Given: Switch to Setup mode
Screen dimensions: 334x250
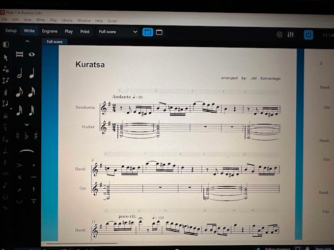Looking at the screenshot, I should 11,30.
